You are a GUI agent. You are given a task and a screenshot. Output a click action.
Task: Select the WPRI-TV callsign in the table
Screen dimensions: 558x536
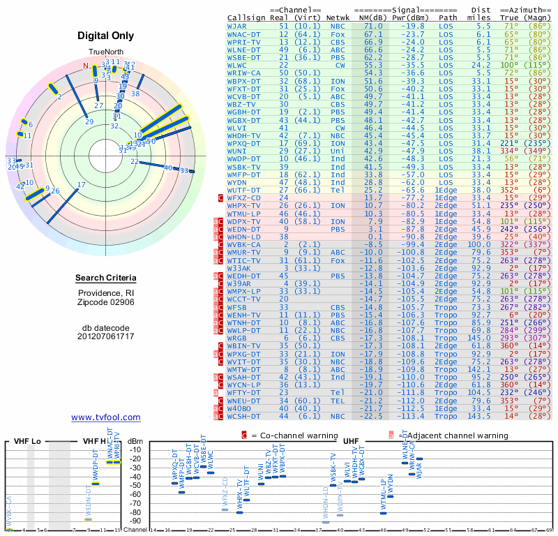point(243,43)
